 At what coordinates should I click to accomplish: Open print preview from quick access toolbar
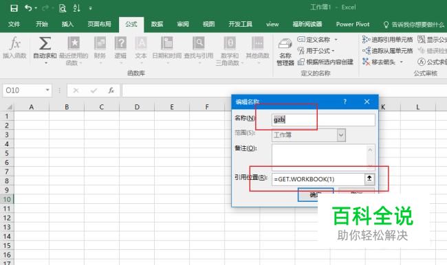coord(63,8)
